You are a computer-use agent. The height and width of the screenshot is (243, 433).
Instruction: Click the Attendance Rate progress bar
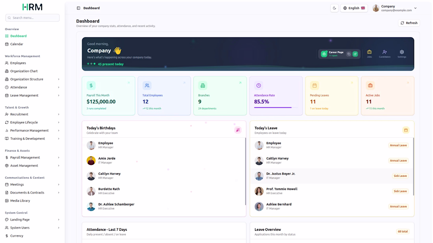(276, 108)
